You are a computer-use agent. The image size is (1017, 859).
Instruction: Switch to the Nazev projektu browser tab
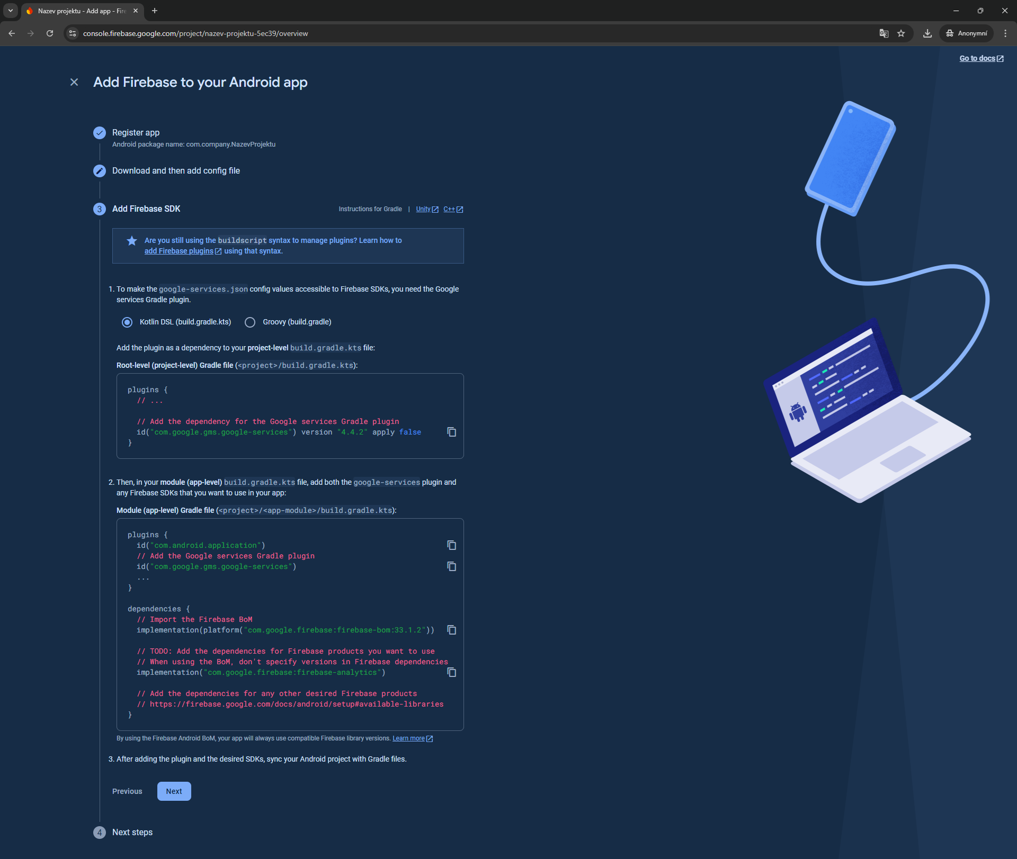pos(79,11)
